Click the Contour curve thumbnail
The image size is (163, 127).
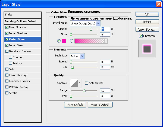tap(74, 83)
